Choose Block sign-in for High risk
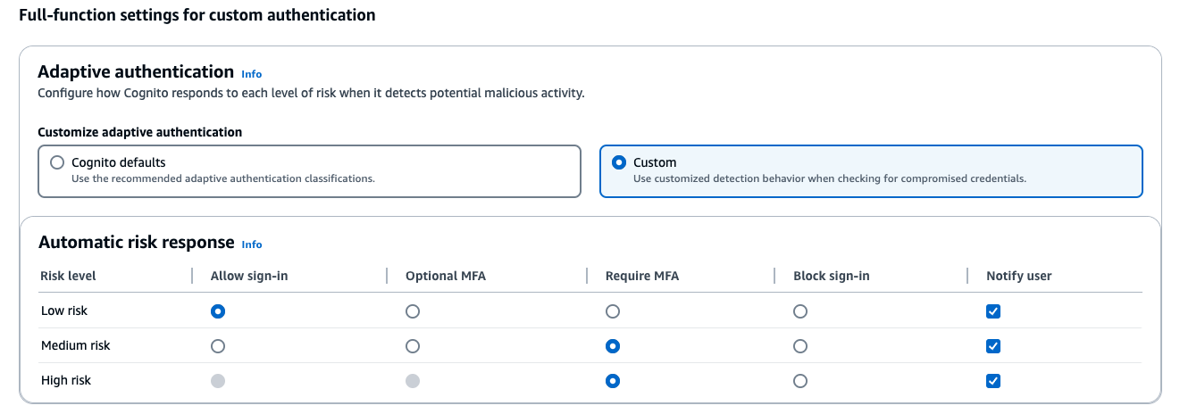 (800, 381)
